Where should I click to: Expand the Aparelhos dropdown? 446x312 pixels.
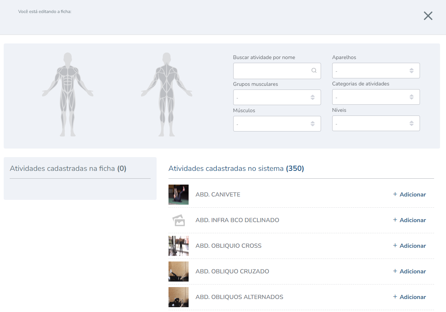376,71
